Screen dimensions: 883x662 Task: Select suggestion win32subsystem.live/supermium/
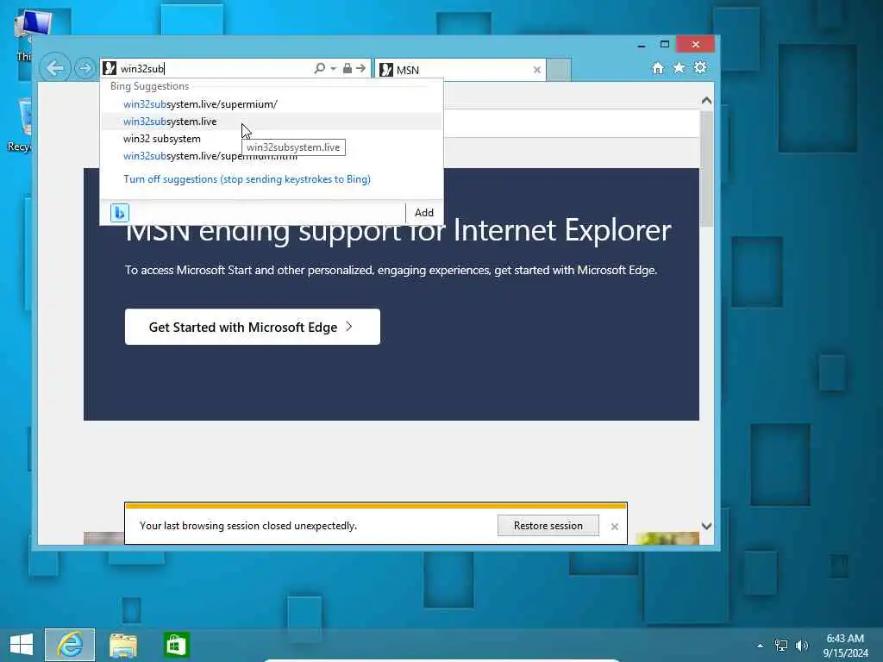(271, 104)
